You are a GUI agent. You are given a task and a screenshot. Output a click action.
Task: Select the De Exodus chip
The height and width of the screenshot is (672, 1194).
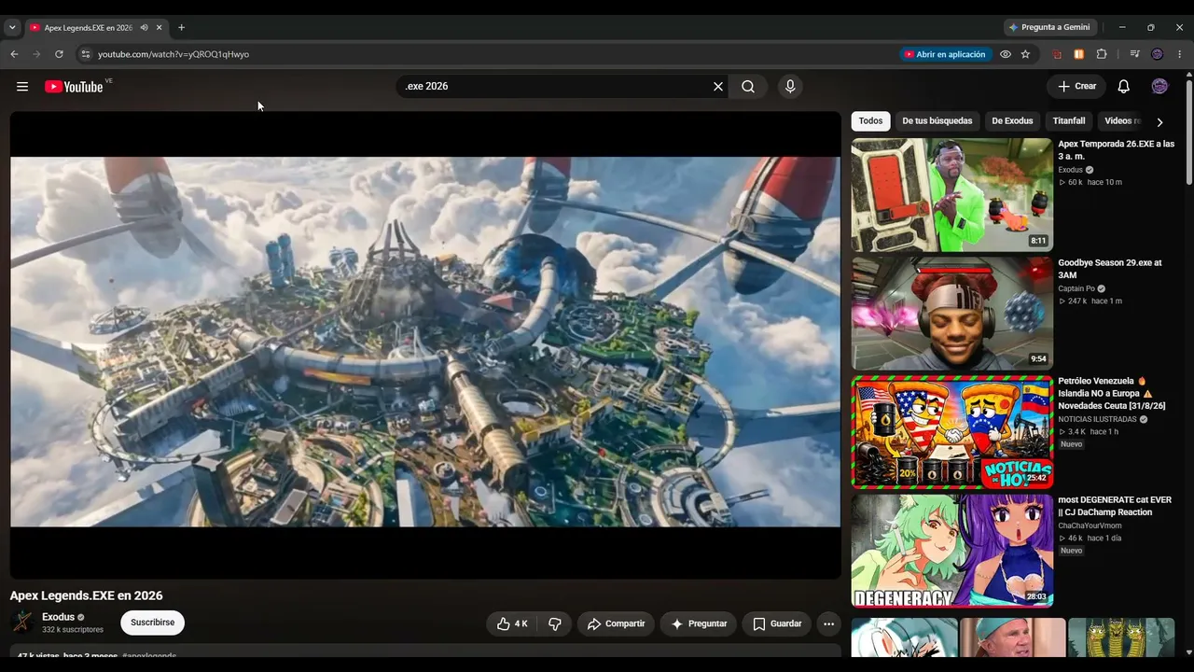coord(1012,121)
